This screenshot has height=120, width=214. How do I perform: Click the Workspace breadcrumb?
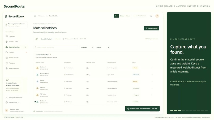(41, 16)
